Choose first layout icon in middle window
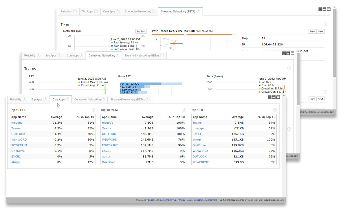This screenshot has width=345, height=209. click(x=284, y=53)
